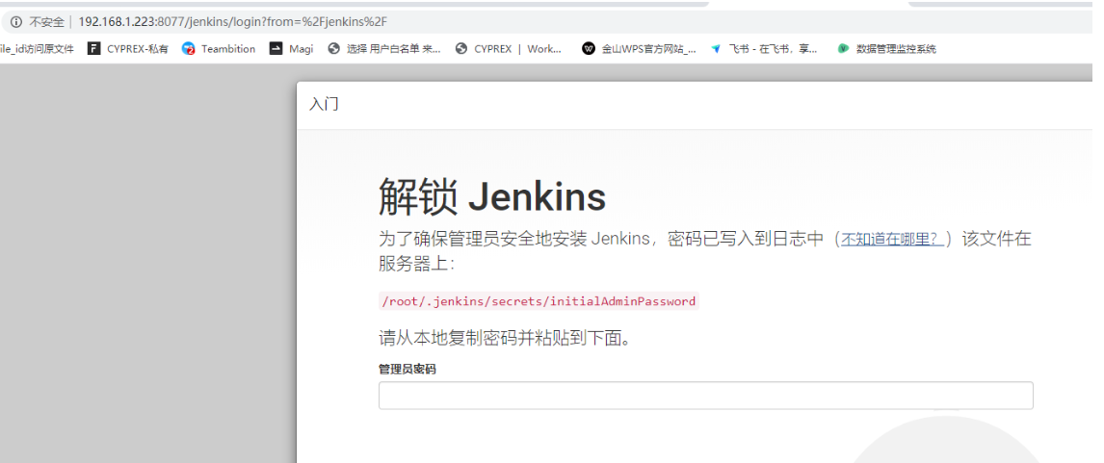Click the 请从本地复制密码并粘贴到下面 instruction text
Image resolution: width=1104 pixels, height=463 pixels.
(504, 339)
